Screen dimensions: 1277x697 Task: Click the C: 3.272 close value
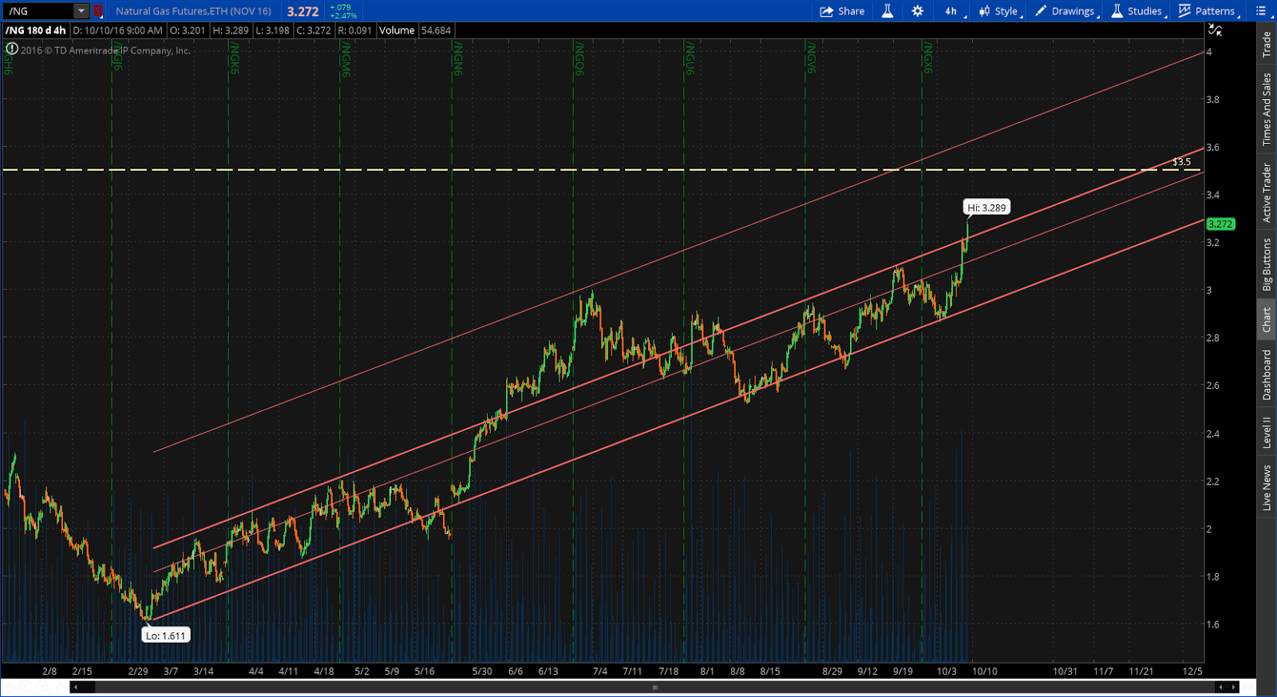313,30
